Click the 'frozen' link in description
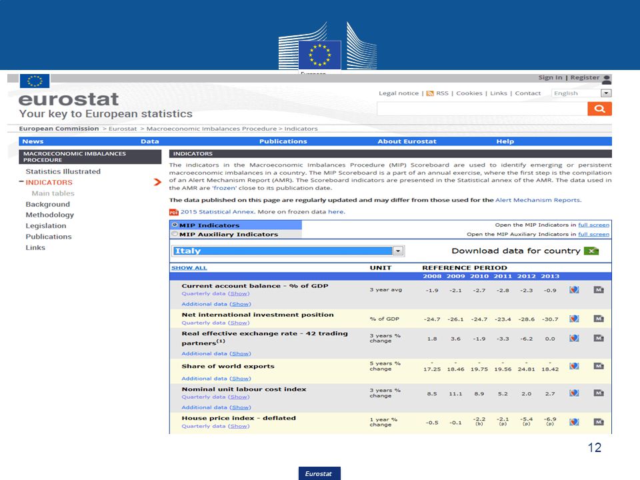 pos(225,188)
